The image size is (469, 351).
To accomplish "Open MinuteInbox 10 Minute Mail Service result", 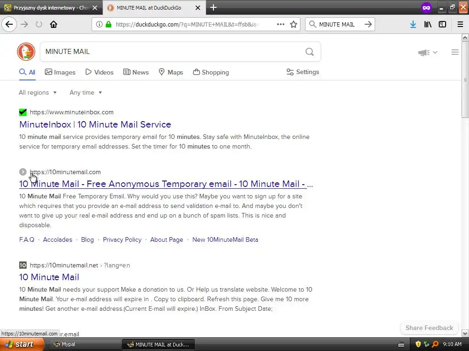I will (95, 124).
